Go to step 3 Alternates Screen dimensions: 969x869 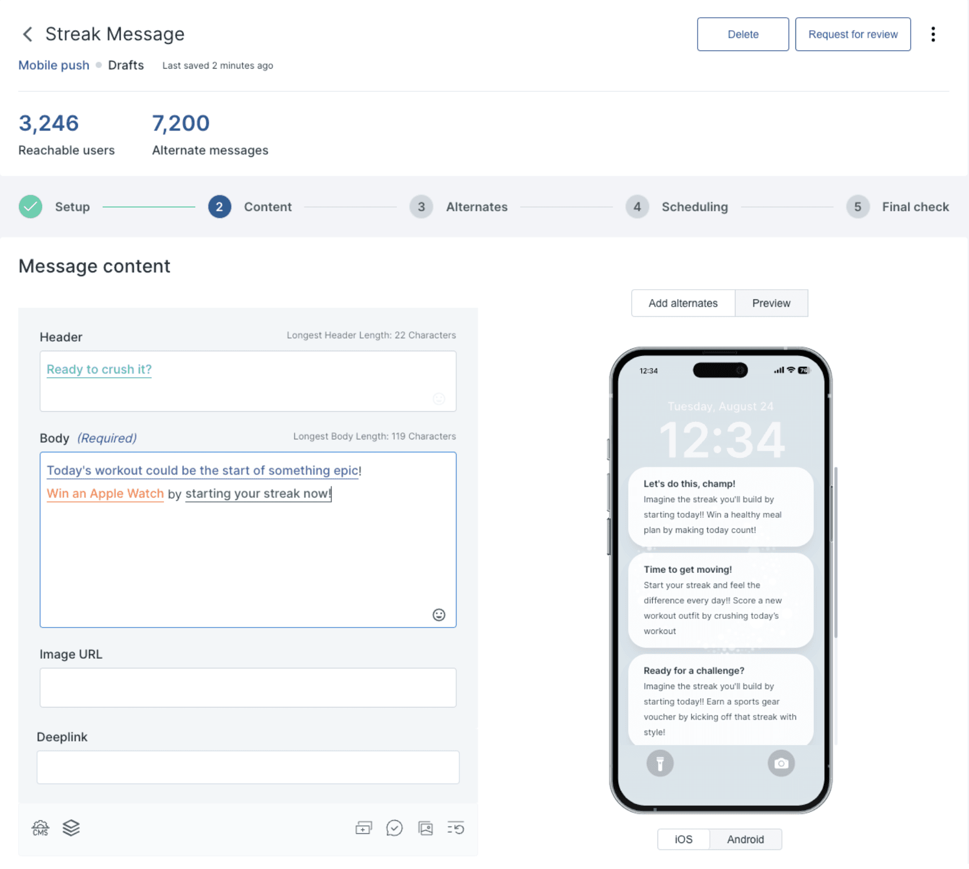[459, 206]
